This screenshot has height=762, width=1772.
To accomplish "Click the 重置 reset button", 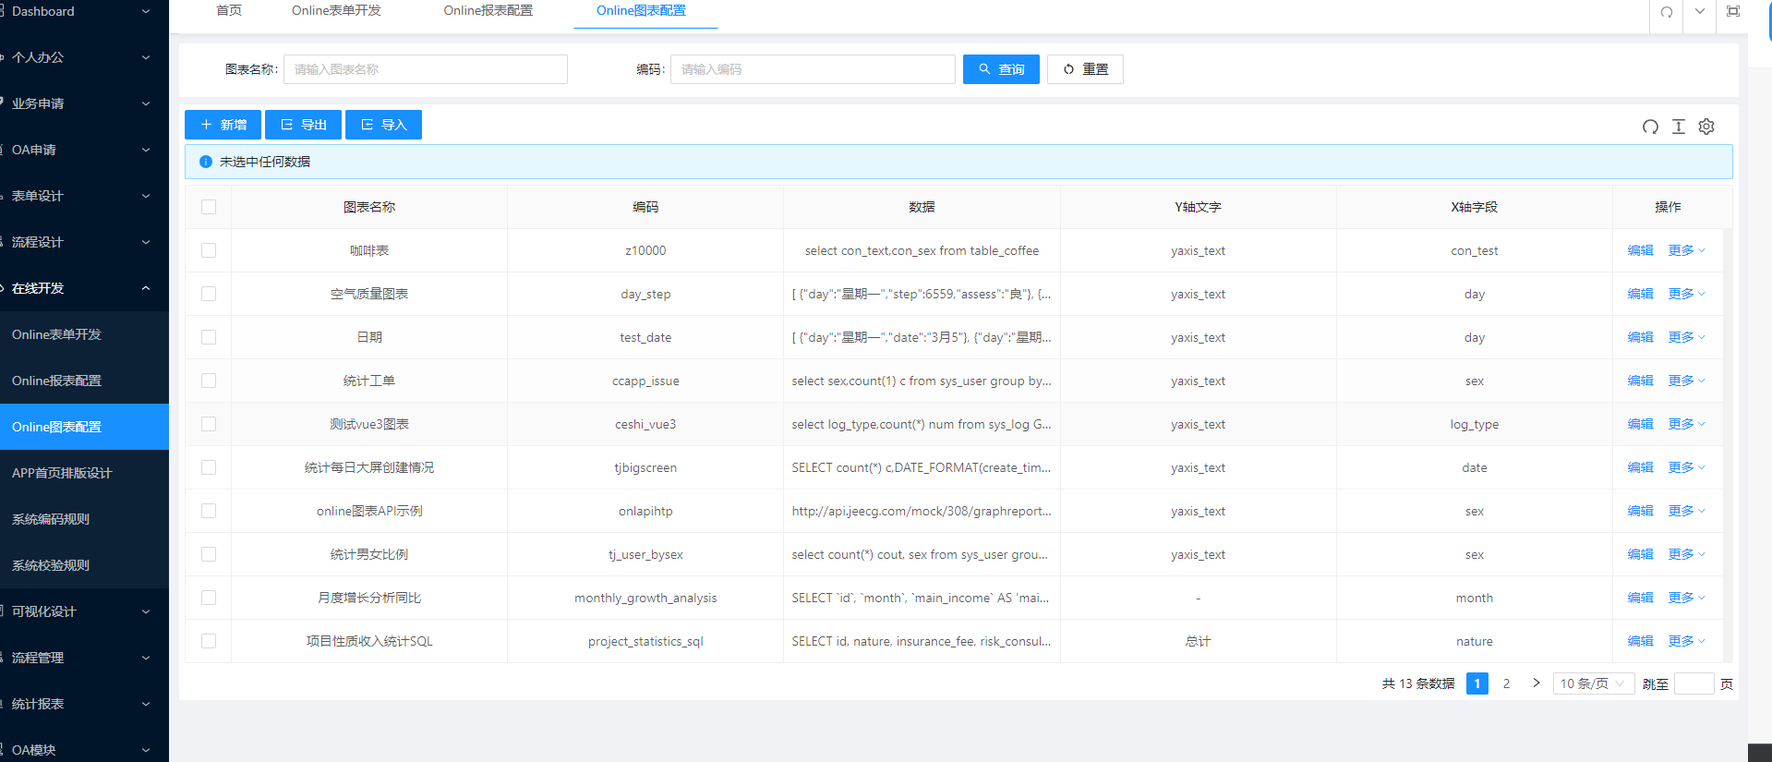I will (1085, 69).
